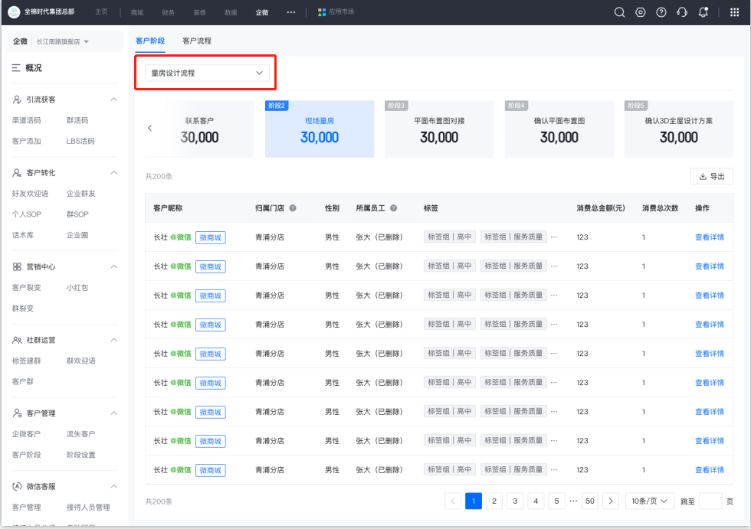The width and height of the screenshot is (751, 529).
Task: Open the search icon in top bar
Action: 619,12
